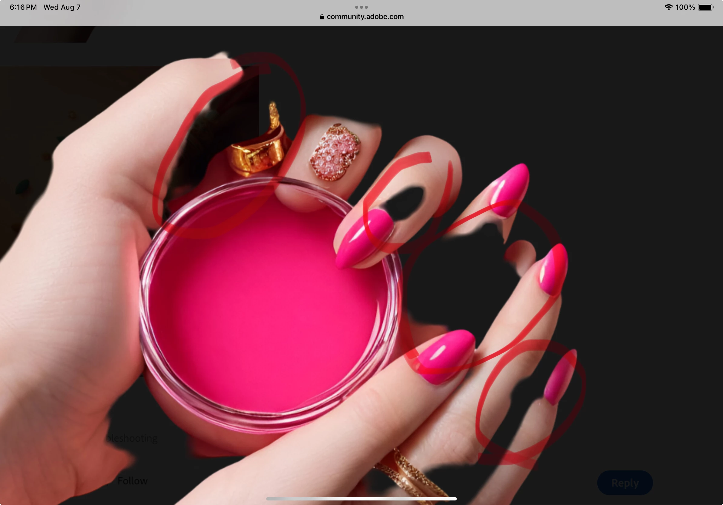Click the dim dark rectangle at top-left corner
Viewport: 723px width, 505px height.
pos(54,34)
